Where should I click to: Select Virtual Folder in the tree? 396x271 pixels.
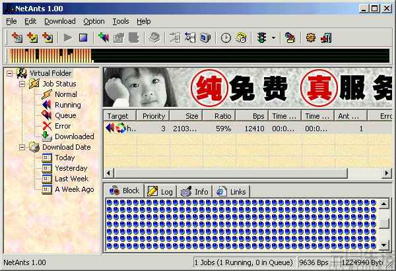click(51, 73)
